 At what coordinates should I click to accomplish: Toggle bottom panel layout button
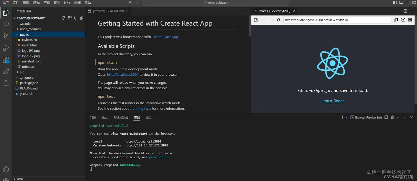pyautogui.click(x=401, y=2)
